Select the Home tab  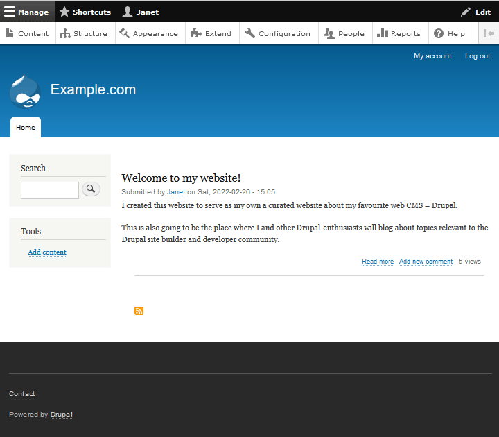point(26,128)
